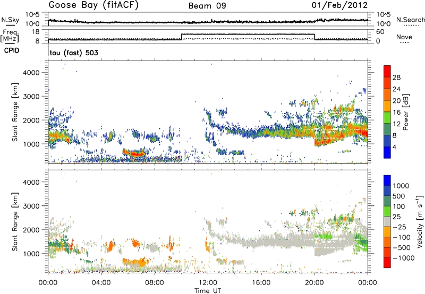Click the "-100" label on Velocity colorbar

click(402, 237)
